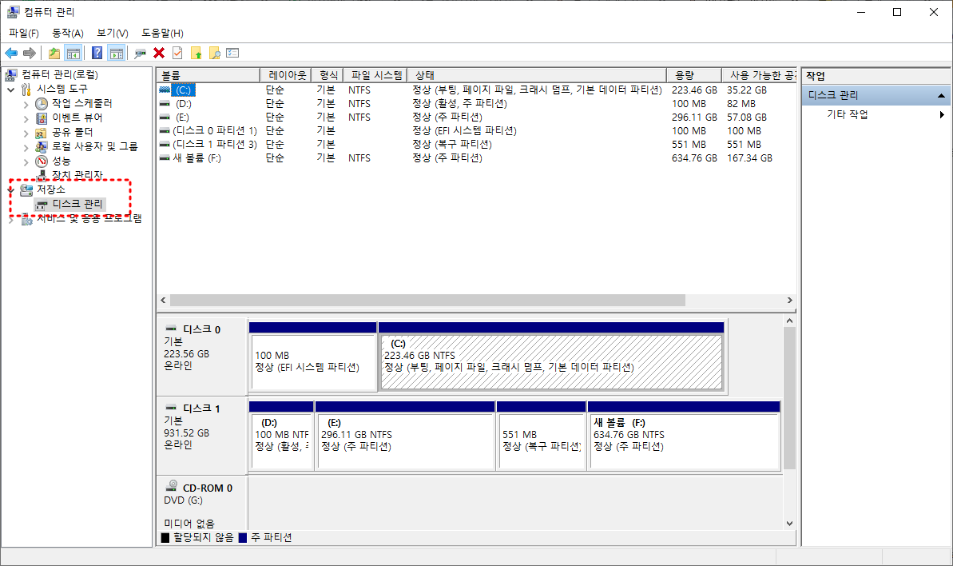This screenshot has width=953, height=566.
Task: Click the 저장소 storage icon in tree
Action: coord(26,189)
